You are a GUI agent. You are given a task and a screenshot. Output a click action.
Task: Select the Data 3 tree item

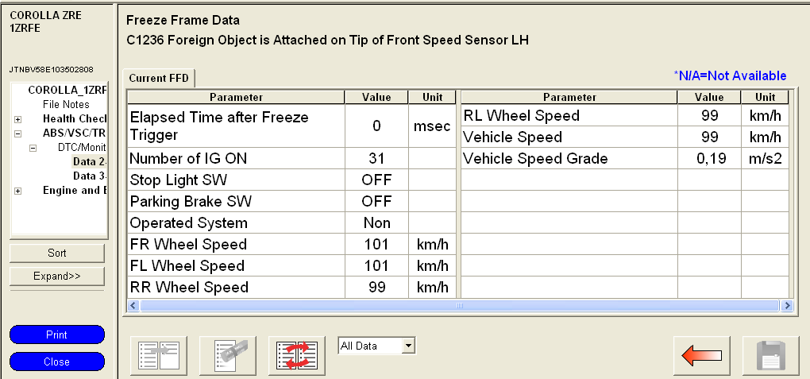tap(89, 176)
